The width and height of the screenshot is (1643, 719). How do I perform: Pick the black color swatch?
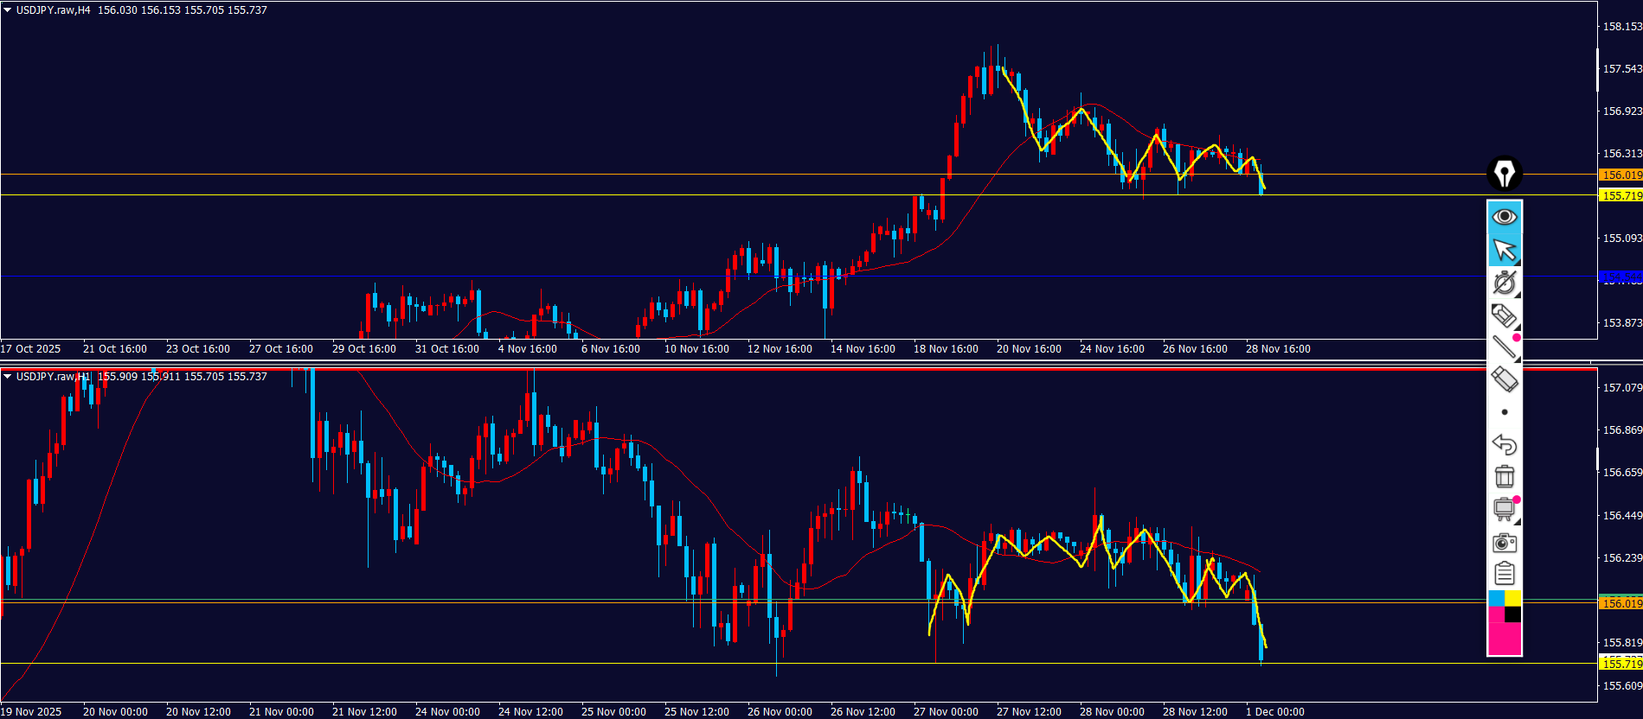[x=1513, y=614]
